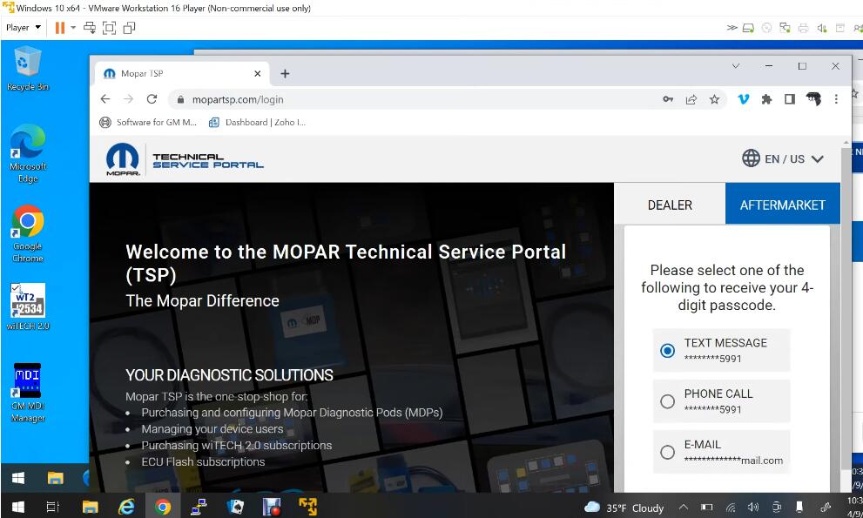Screen dimensions: 863x518
Task: Click VMware printer device icon
Action: coord(803,28)
